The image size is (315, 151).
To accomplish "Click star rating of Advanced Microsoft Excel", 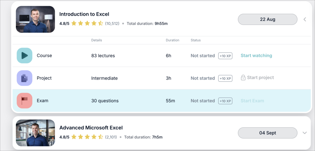I will (87, 137).
